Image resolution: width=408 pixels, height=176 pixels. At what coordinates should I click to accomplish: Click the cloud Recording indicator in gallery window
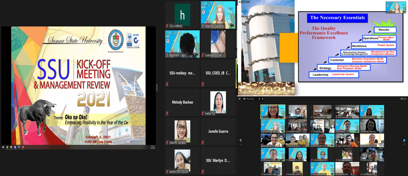[x=249, y=99]
